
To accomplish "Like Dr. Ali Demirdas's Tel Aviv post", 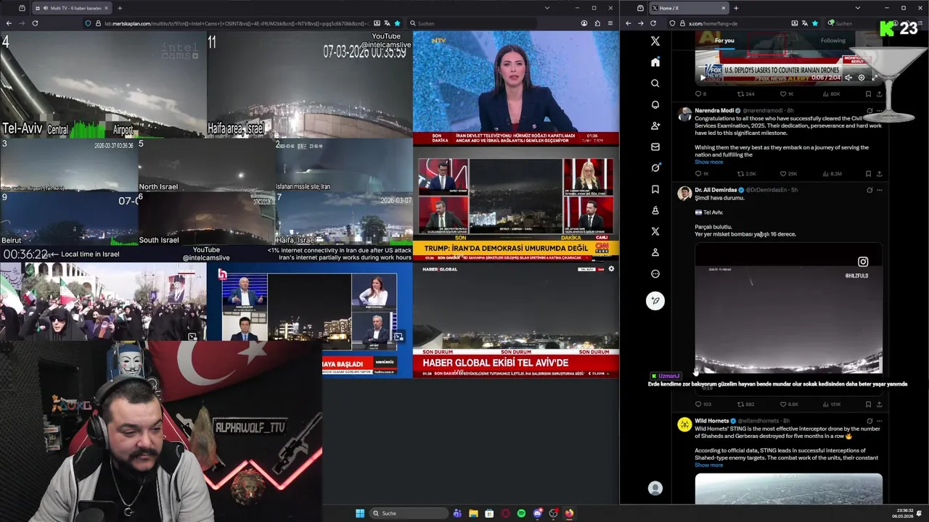I will click(x=783, y=404).
